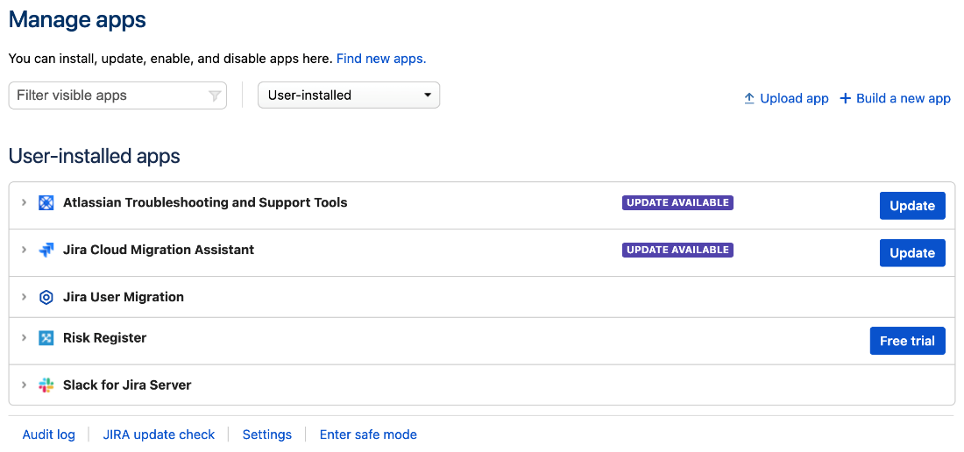Expand the Jira User Migration row

pos(24,297)
